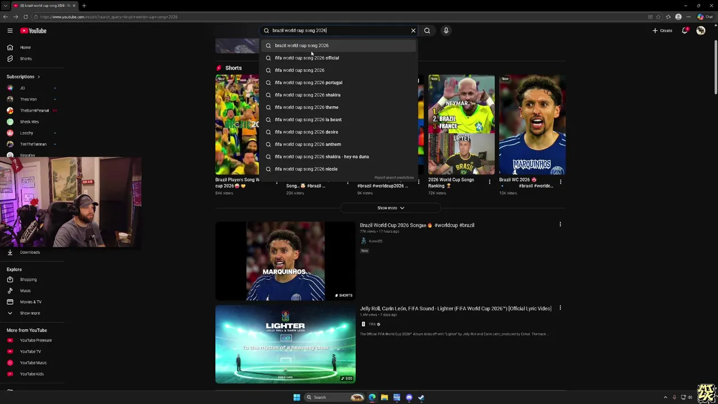The width and height of the screenshot is (718, 404).
Task: Select the 'fifa world cup song 2026 shakira' suggestion
Action: pos(339,95)
